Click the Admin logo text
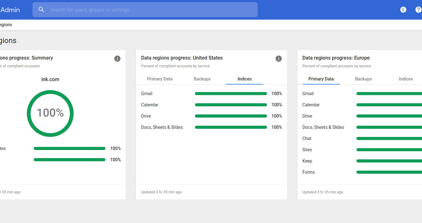 click(x=10, y=10)
